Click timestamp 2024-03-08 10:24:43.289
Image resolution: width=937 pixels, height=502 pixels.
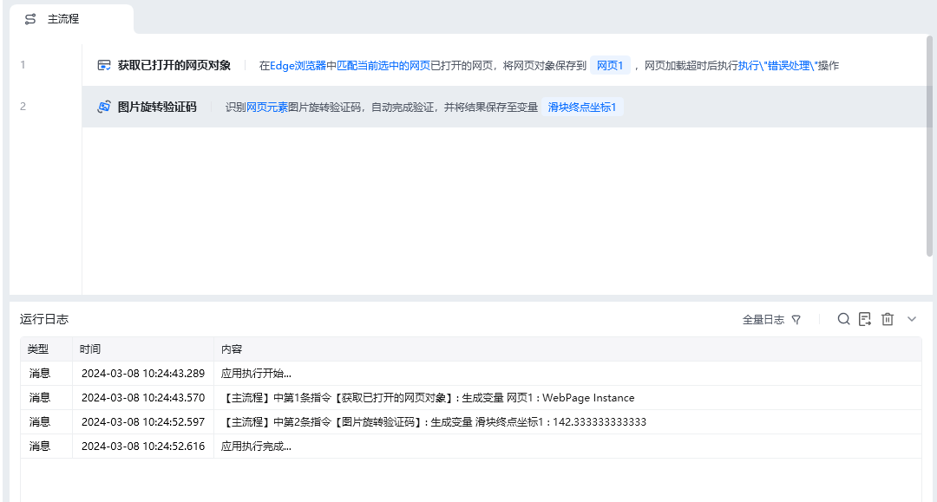coord(143,374)
